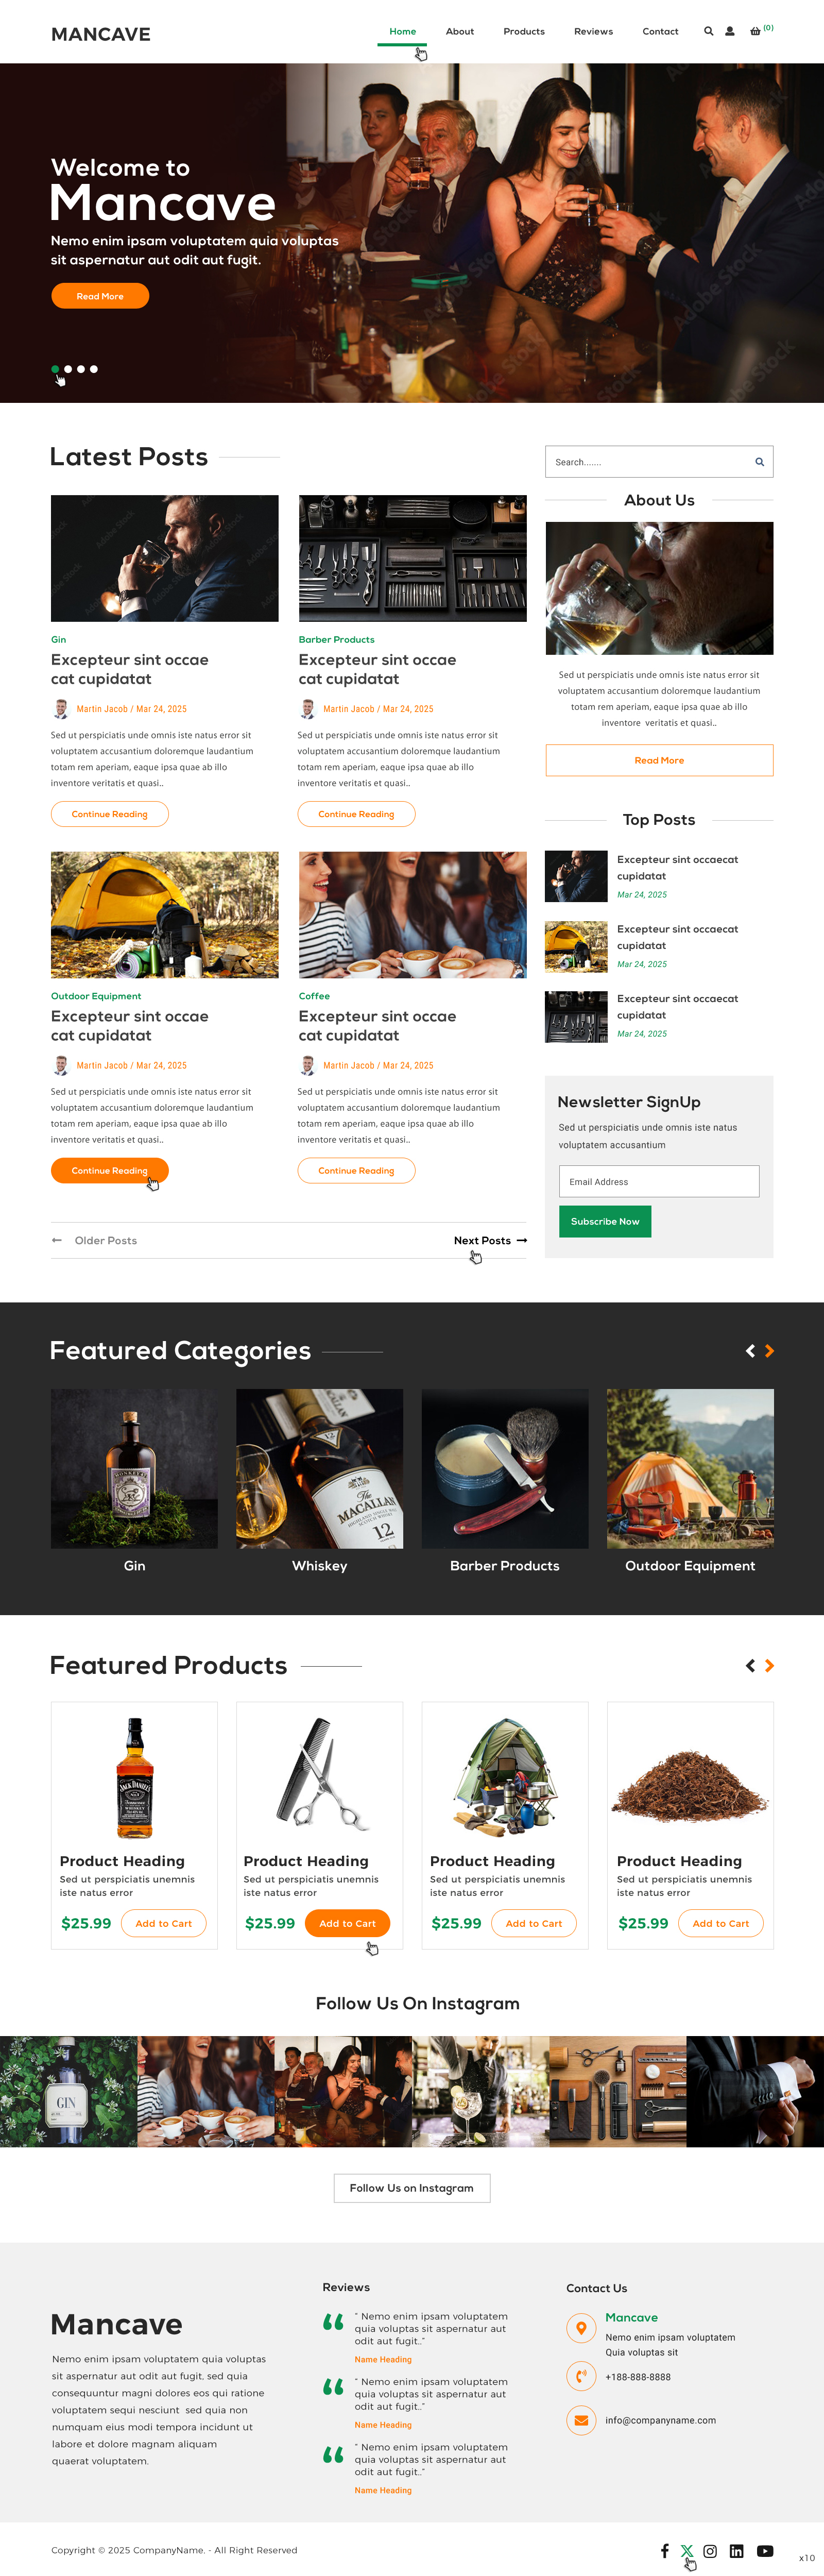Go to Next Posts arrow link
Screen dimensions: 824x2576
490,1240
